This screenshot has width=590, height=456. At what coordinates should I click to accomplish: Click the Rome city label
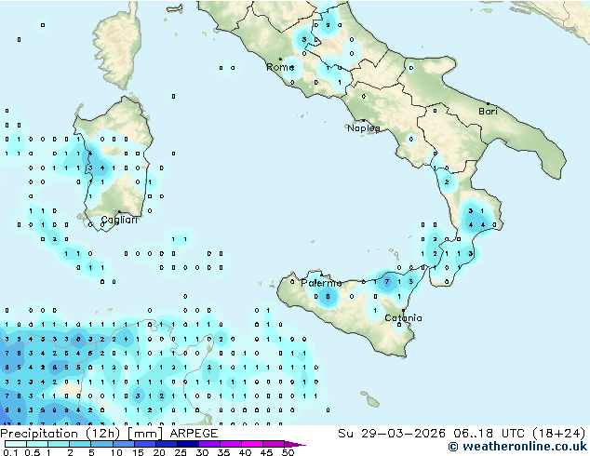pyautogui.click(x=280, y=67)
